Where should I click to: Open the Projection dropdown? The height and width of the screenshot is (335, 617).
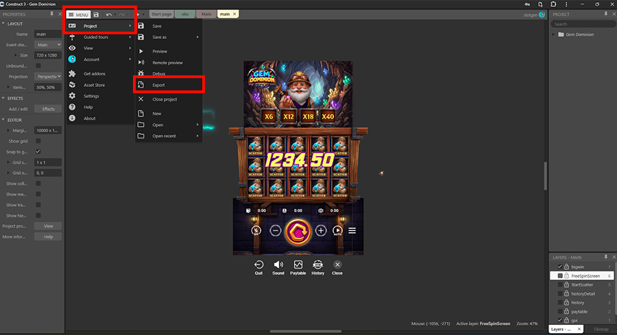pos(48,77)
